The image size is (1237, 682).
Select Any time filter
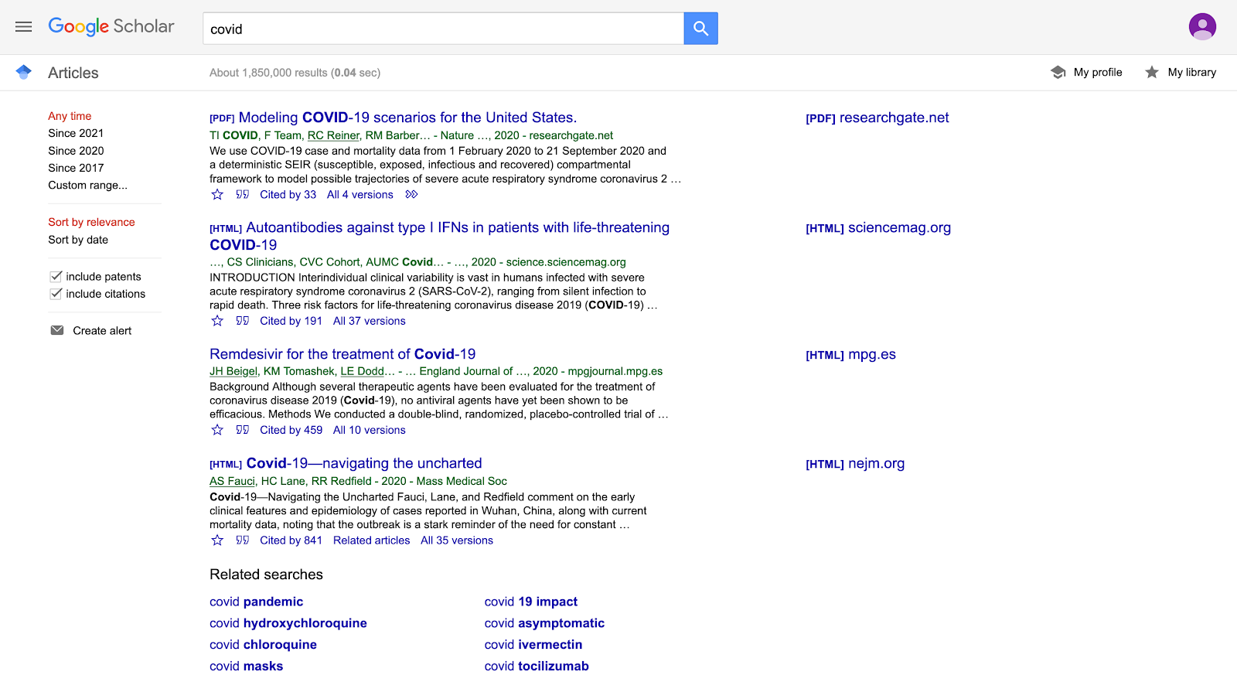(x=70, y=116)
